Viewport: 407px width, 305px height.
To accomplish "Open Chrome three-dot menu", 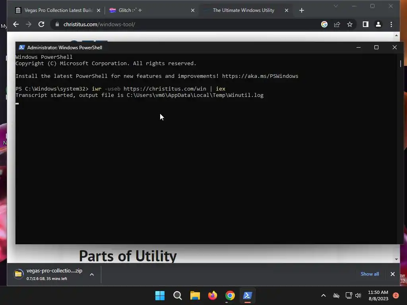I will click(x=391, y=24).
